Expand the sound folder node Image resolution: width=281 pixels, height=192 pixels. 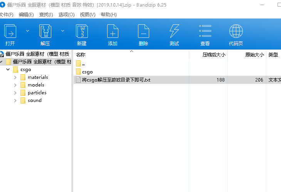click(x=15, y=100)
